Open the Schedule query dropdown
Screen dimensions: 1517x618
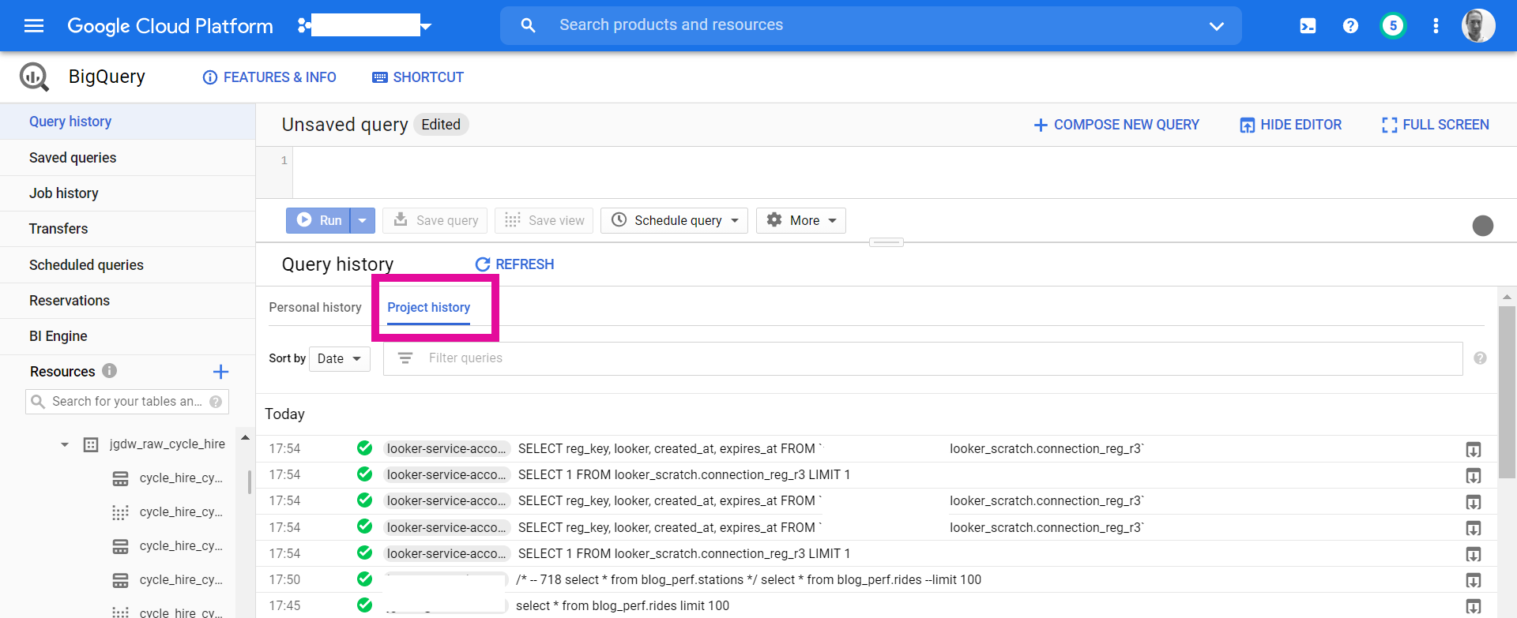tap(674, 220)
